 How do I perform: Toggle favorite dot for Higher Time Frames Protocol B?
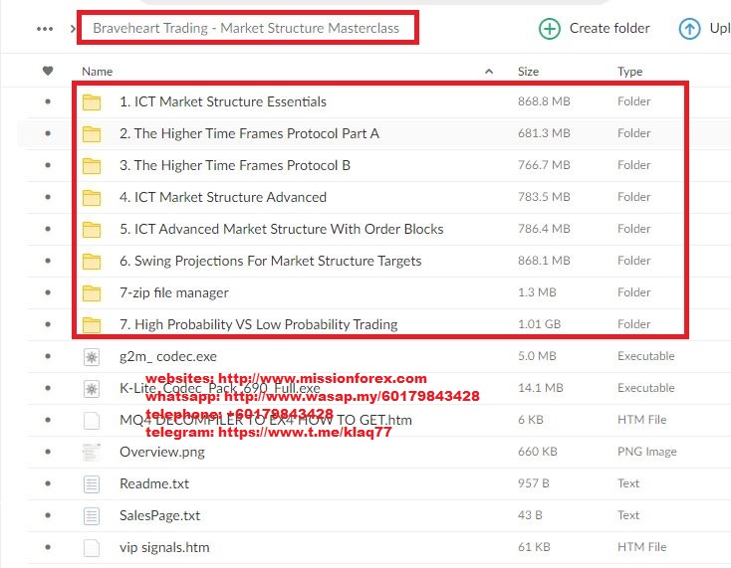pos(48,165)
